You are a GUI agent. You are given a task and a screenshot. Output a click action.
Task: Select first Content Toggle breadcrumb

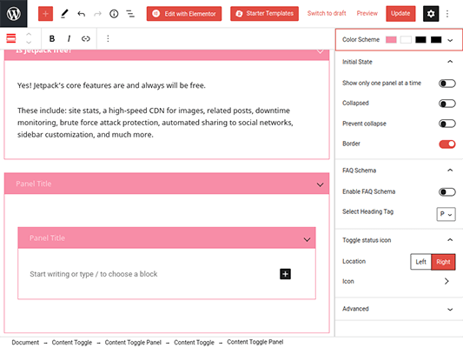click(x=72, y=343)
